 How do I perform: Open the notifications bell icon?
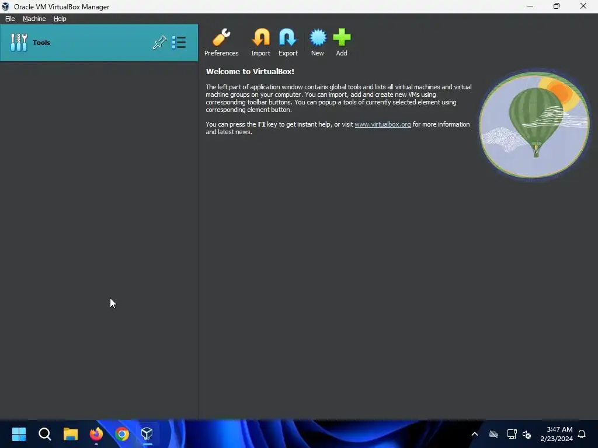[582, 434]
